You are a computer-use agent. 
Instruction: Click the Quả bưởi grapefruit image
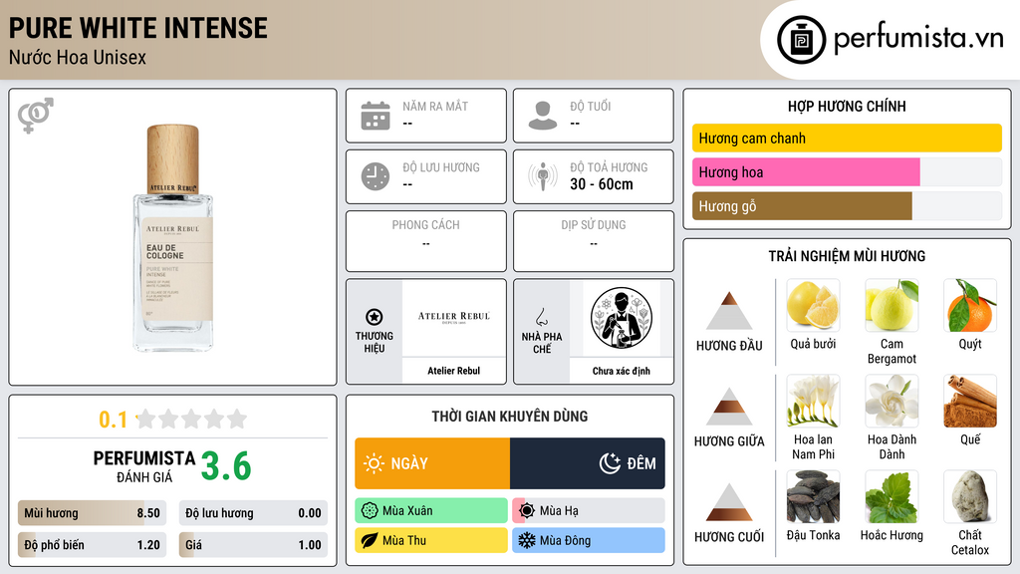[x=813, y=305]
